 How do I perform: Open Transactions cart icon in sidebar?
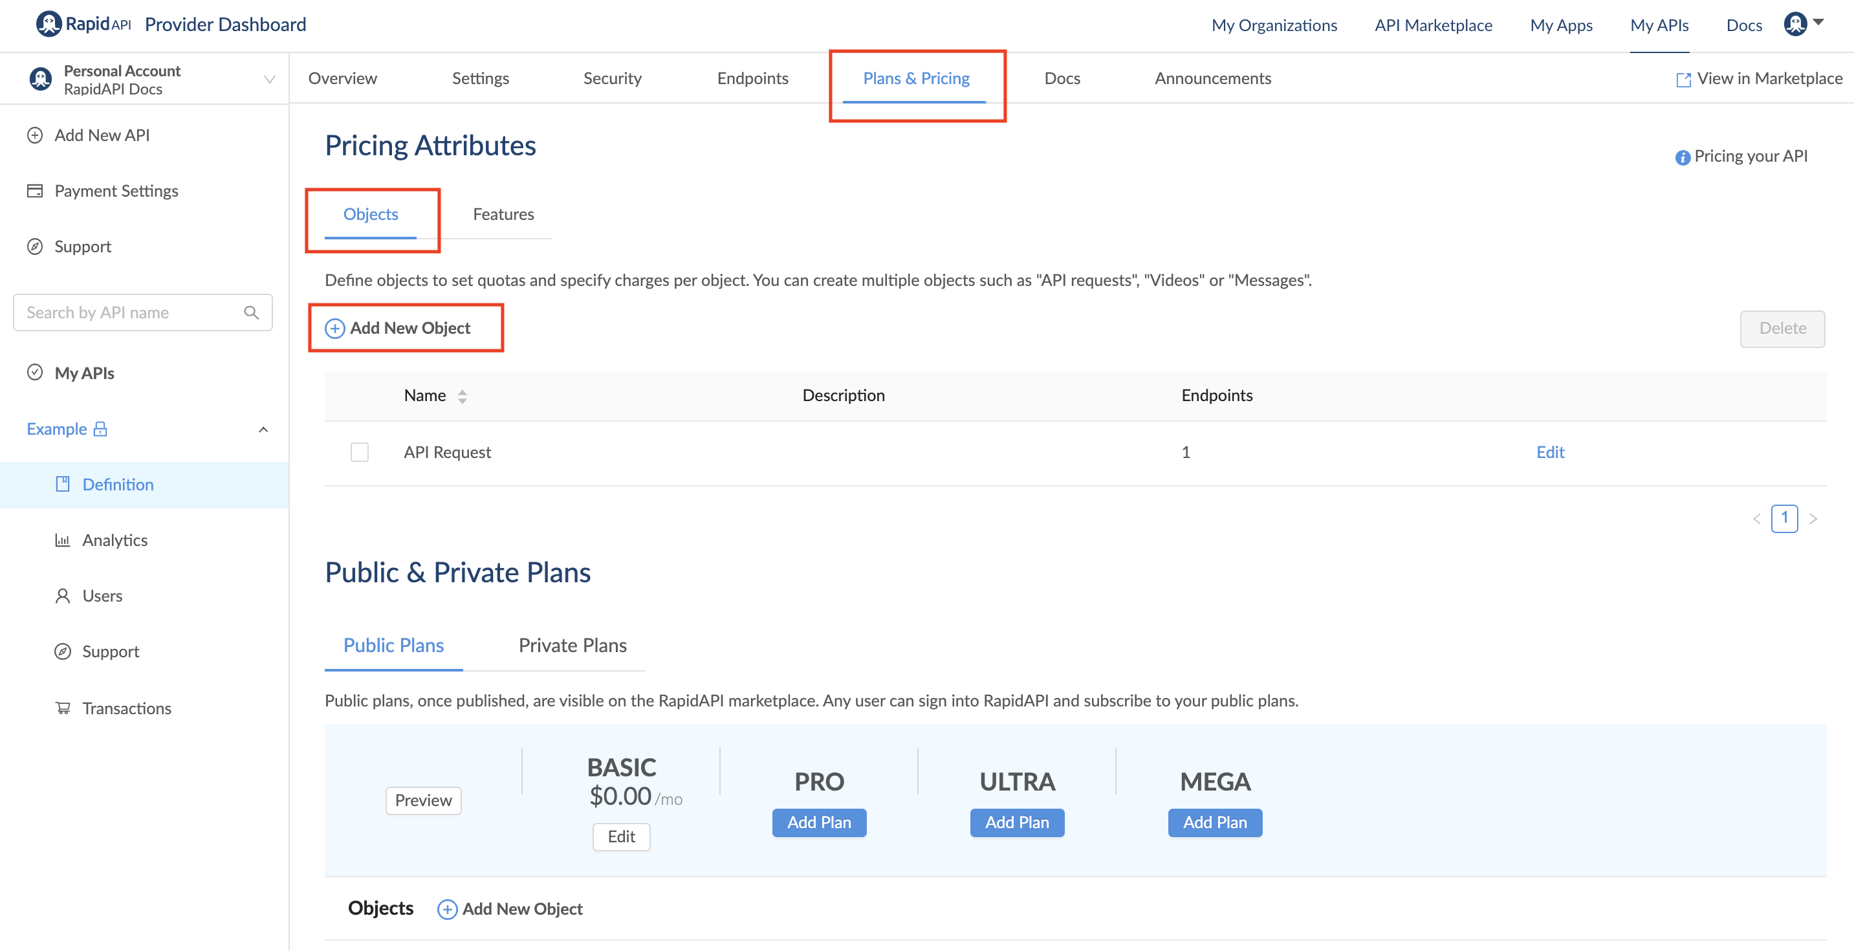(x=63, y=708)
